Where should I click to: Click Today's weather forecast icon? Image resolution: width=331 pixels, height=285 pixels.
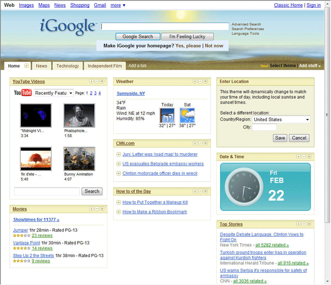167,116
